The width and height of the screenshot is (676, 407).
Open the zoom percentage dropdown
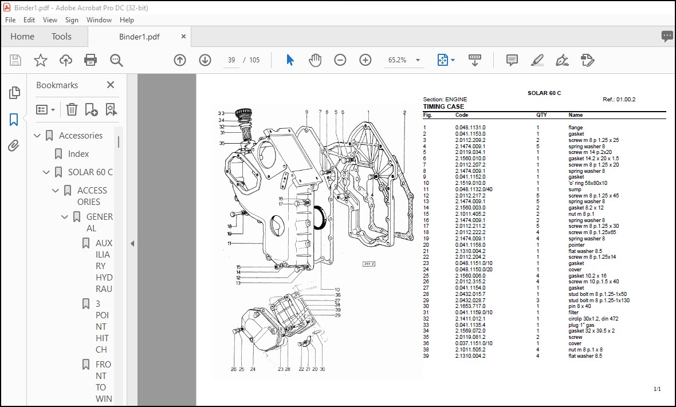click(418, 60)
